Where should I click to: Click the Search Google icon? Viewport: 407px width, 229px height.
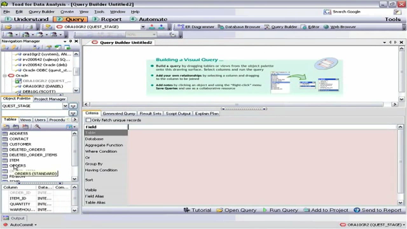point(327,11)
